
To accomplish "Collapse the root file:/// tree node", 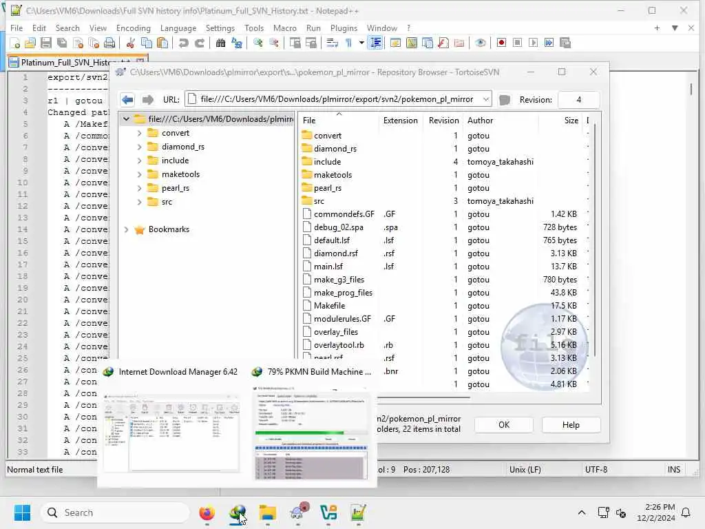I will (127, 119).
